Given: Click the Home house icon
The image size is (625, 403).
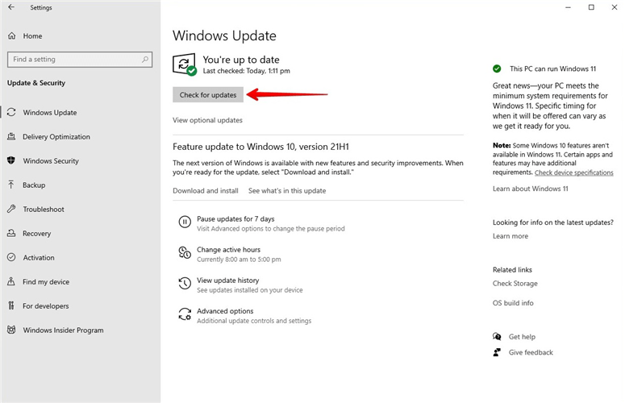Looking at the screenshot, I should [x=12, y=35].
